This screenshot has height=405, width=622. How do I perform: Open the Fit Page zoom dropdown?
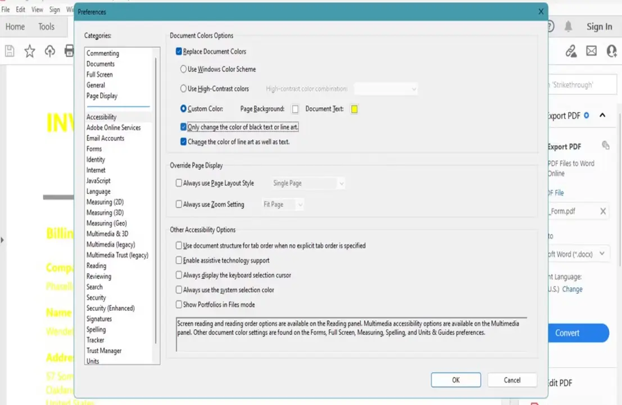point(283,204)
